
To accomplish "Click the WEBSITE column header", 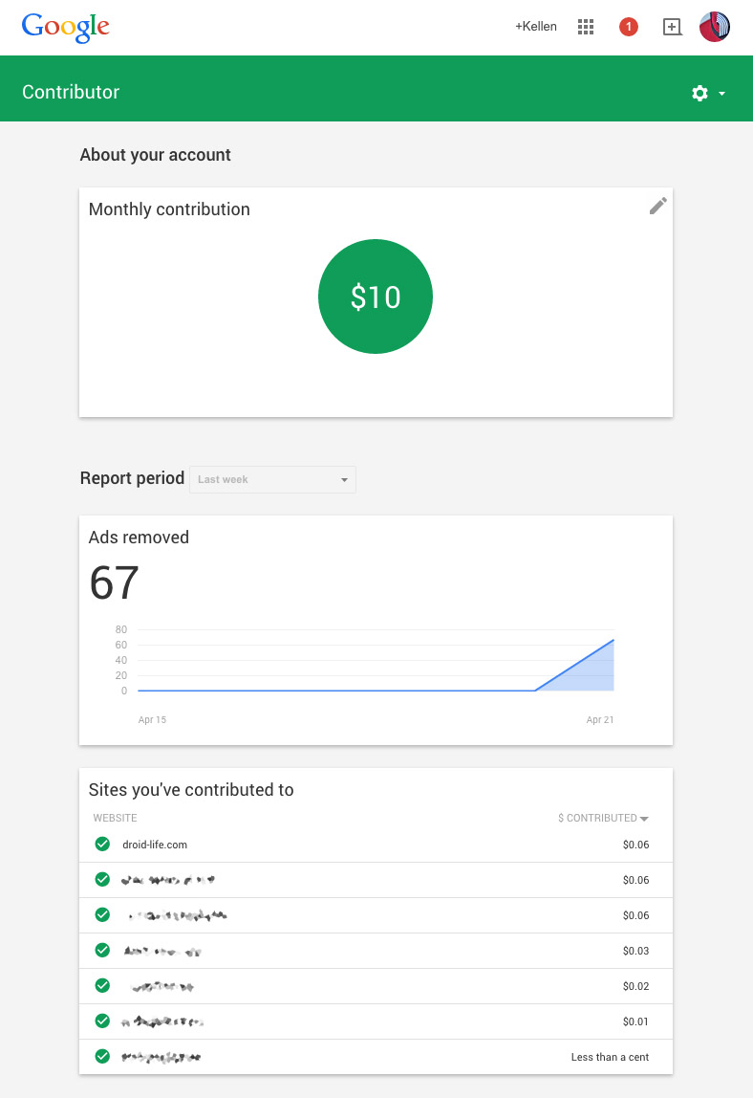I will point(115,819).
